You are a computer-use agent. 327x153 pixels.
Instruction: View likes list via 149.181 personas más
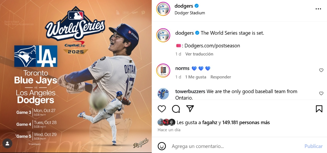pos(246,123)
